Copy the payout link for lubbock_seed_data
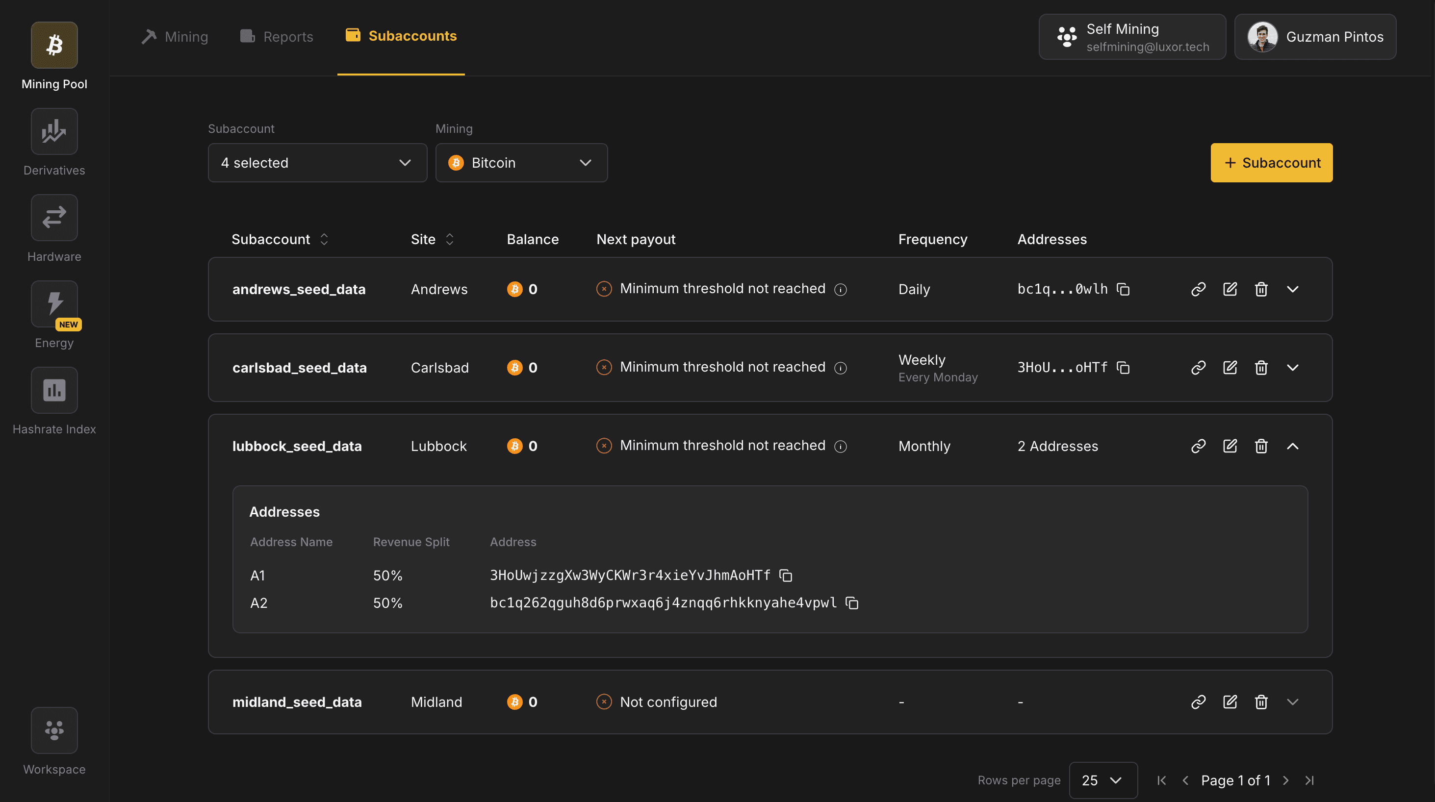This screenshot has height=802, width=1435. 1198,446
